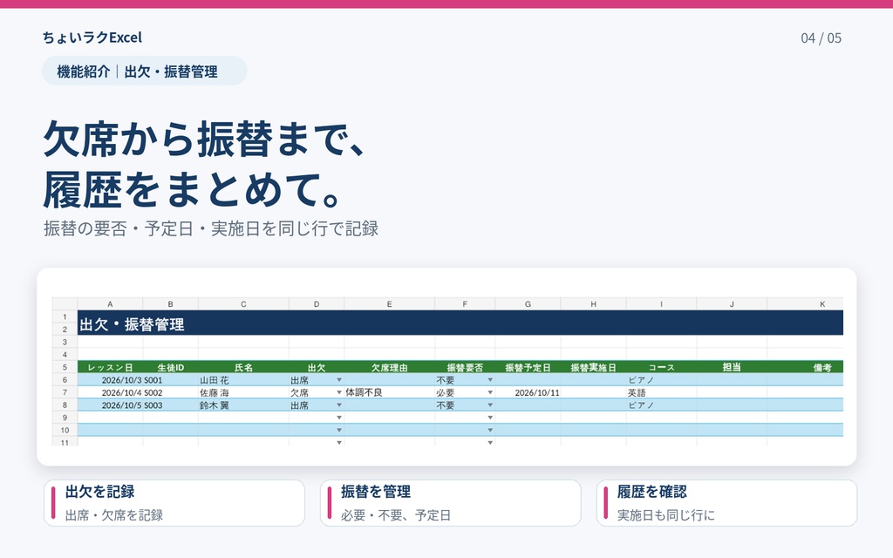Select column B header
893x558 pixels.
click(x=170, y=304)
